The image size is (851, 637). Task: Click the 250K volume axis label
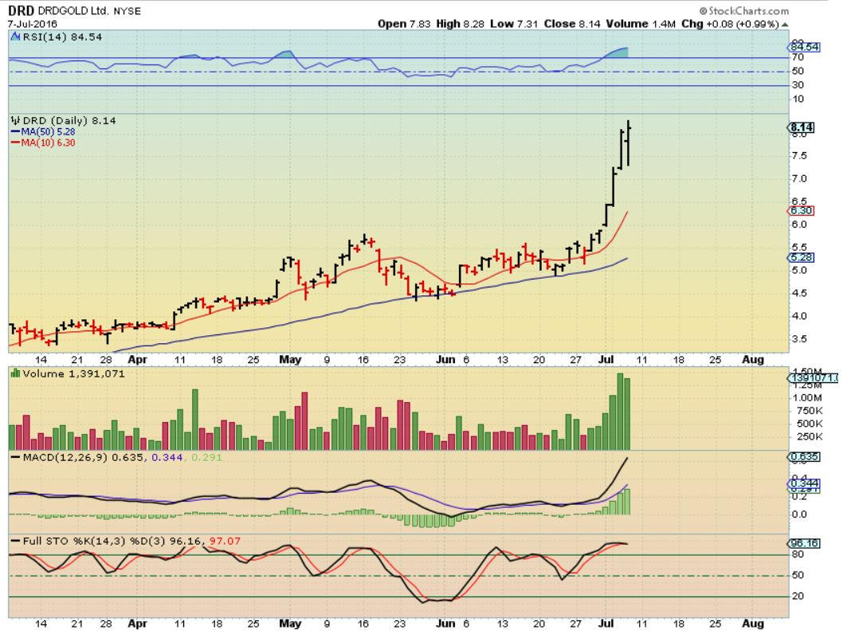pyautogui.click(x=810, y=437)
